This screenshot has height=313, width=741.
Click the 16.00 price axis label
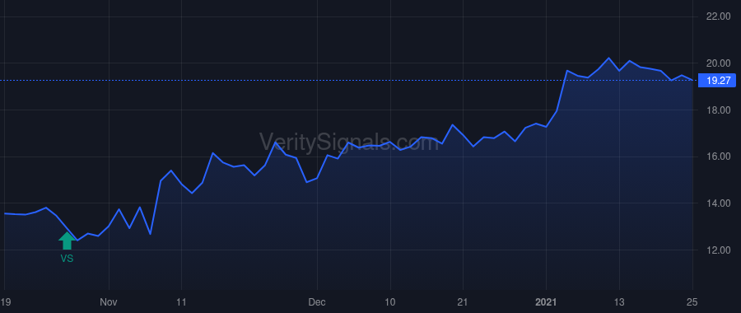tap(718, 156)
